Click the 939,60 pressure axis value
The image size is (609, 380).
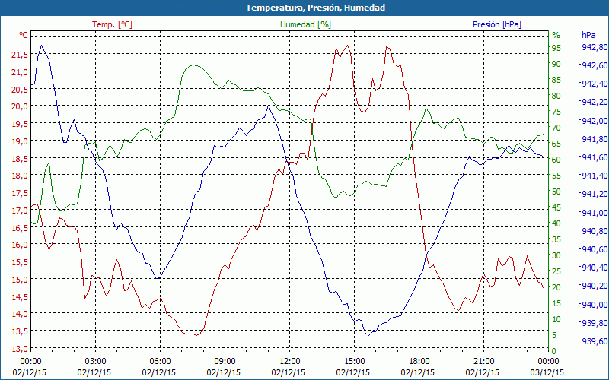pyautogui.click(x=593, y=341)
